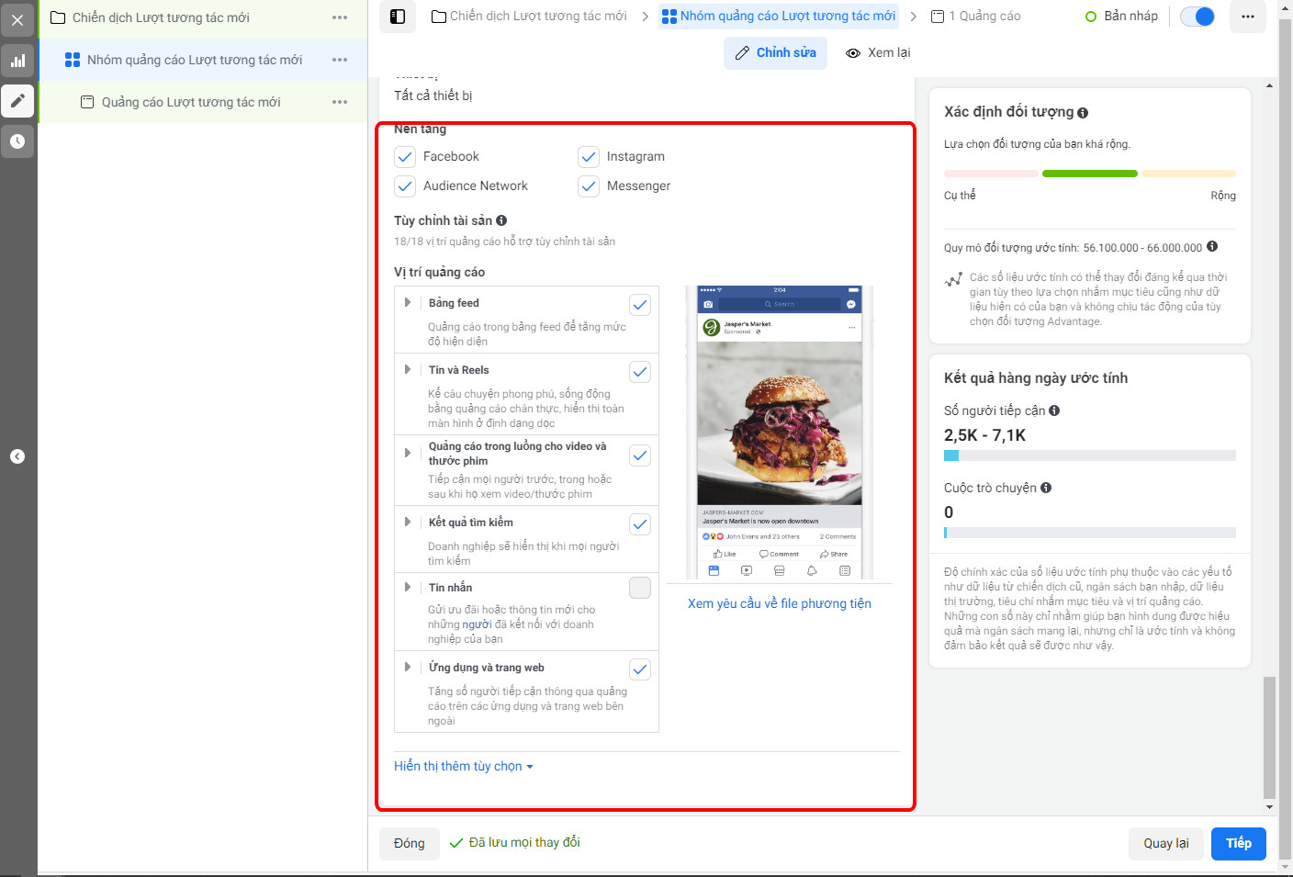Collapse left panel with the arrow icon

17,456
